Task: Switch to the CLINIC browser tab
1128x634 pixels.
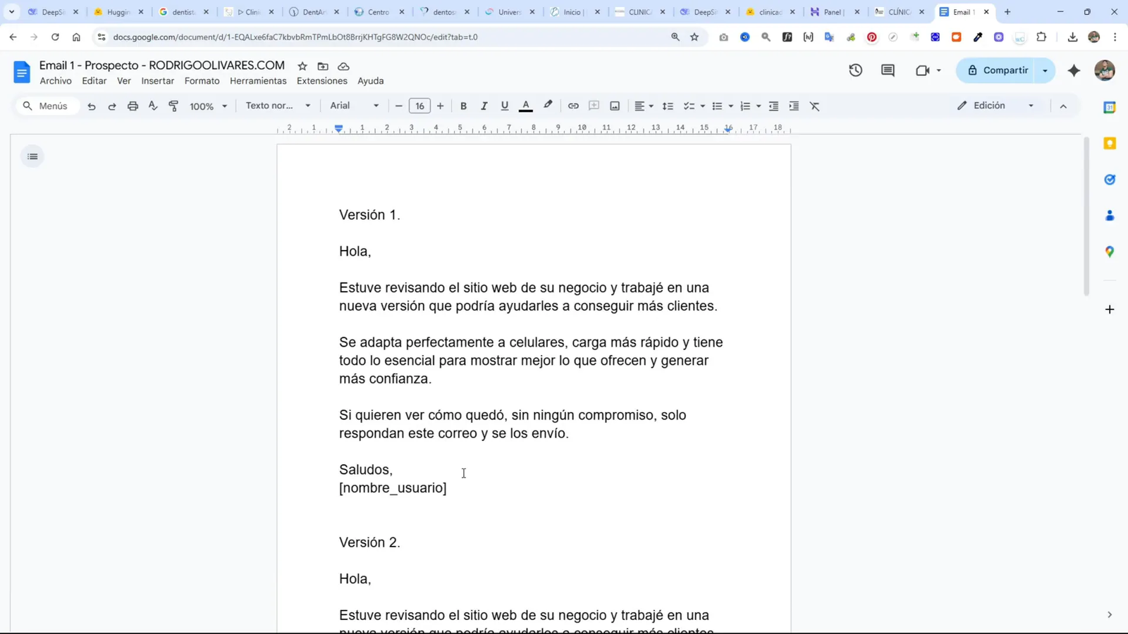Action: (637, 12)
